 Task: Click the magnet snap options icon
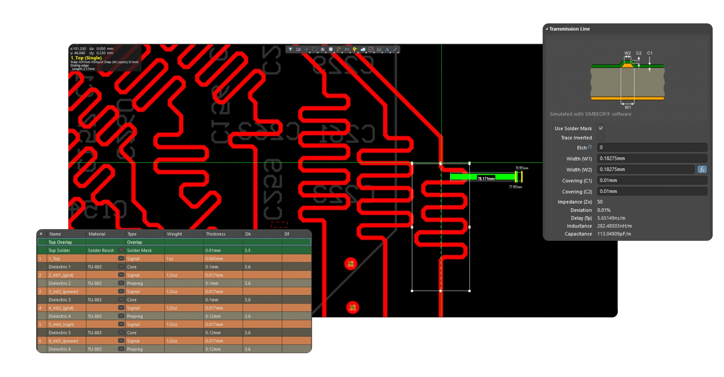pyautogui.click(x=298, y=49)
